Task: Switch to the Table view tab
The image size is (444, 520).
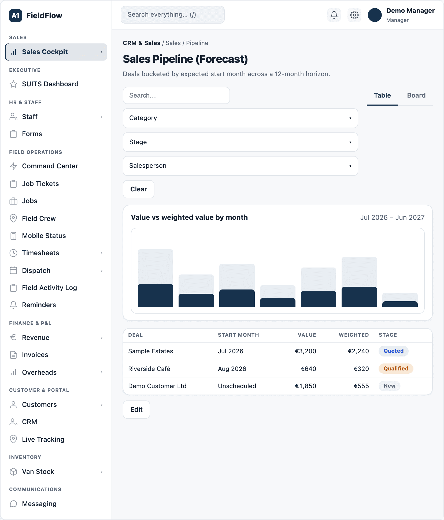Action: pyautogui.click(x=382, y=95)
